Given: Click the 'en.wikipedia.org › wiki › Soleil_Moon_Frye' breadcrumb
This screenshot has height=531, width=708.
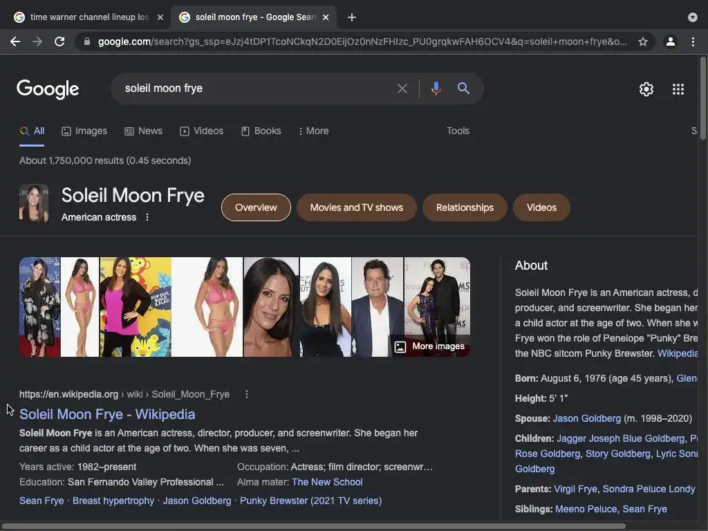Looking at the screenshot, I should (124, 394).
